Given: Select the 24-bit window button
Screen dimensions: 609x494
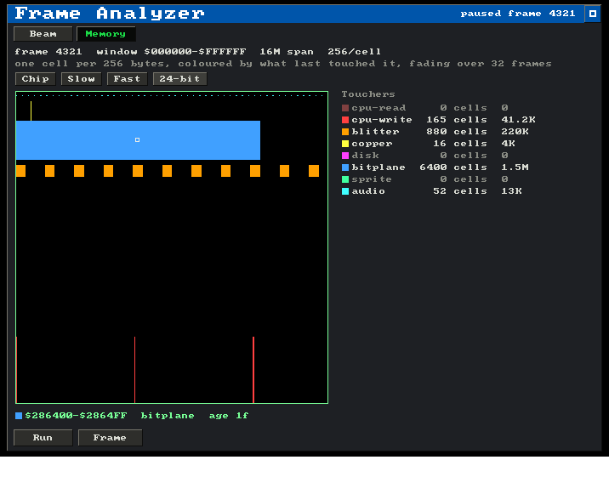Looking at the screenshot, I should [x=179, y=79].
